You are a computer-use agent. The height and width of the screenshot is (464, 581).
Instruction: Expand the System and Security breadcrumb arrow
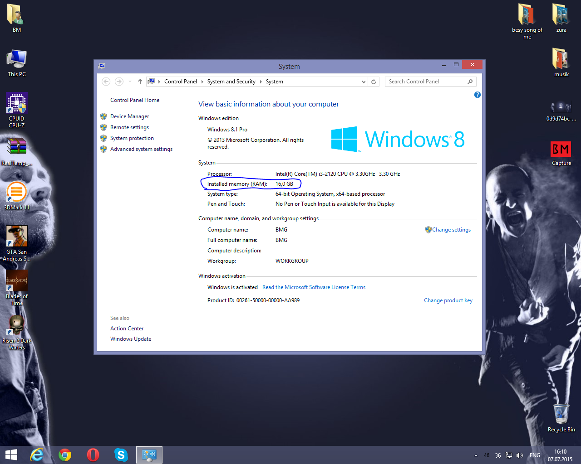pyautogui.click(x=261, y=82)
